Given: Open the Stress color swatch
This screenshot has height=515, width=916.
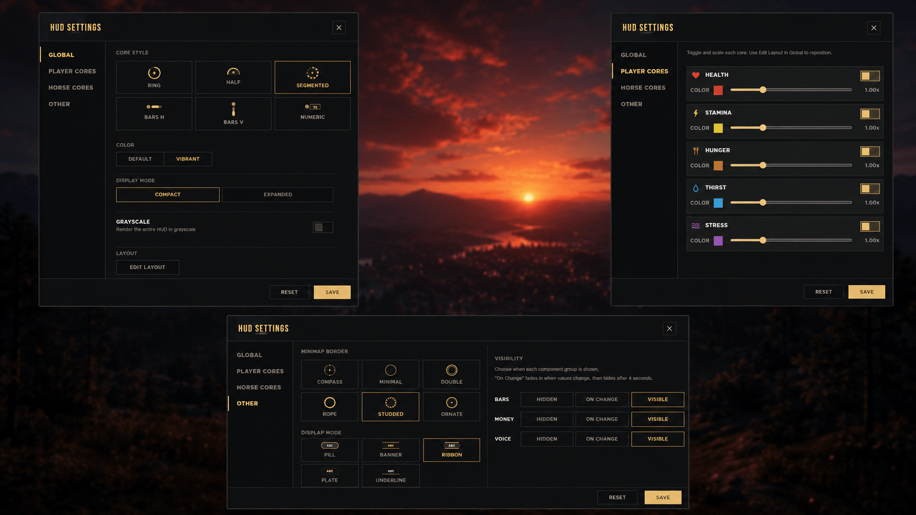Looking at the screenshot, I should (718, 241).
